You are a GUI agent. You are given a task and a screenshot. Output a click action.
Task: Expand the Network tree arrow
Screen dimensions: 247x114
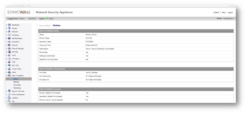point(7,32)
